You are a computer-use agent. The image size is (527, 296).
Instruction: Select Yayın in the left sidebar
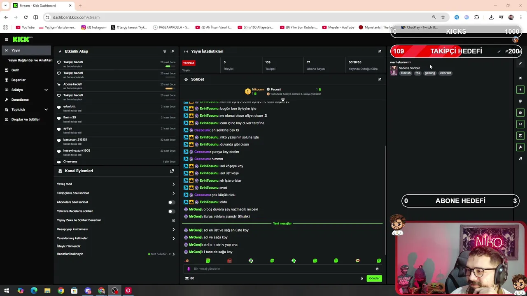coord(26,50)
